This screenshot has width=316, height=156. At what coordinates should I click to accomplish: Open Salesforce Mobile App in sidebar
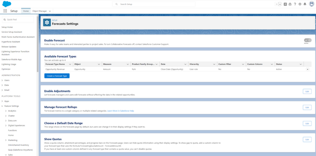pyautogui.click(x=11, y=60)
